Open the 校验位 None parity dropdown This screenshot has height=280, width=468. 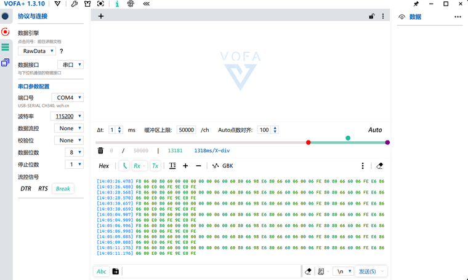[68, 140]
